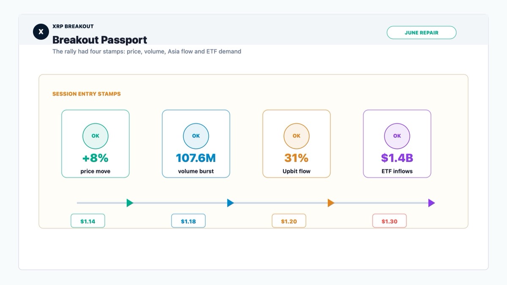
Task: Open the JUNE REPAIR pill button
Action: (x=422, y=33)
